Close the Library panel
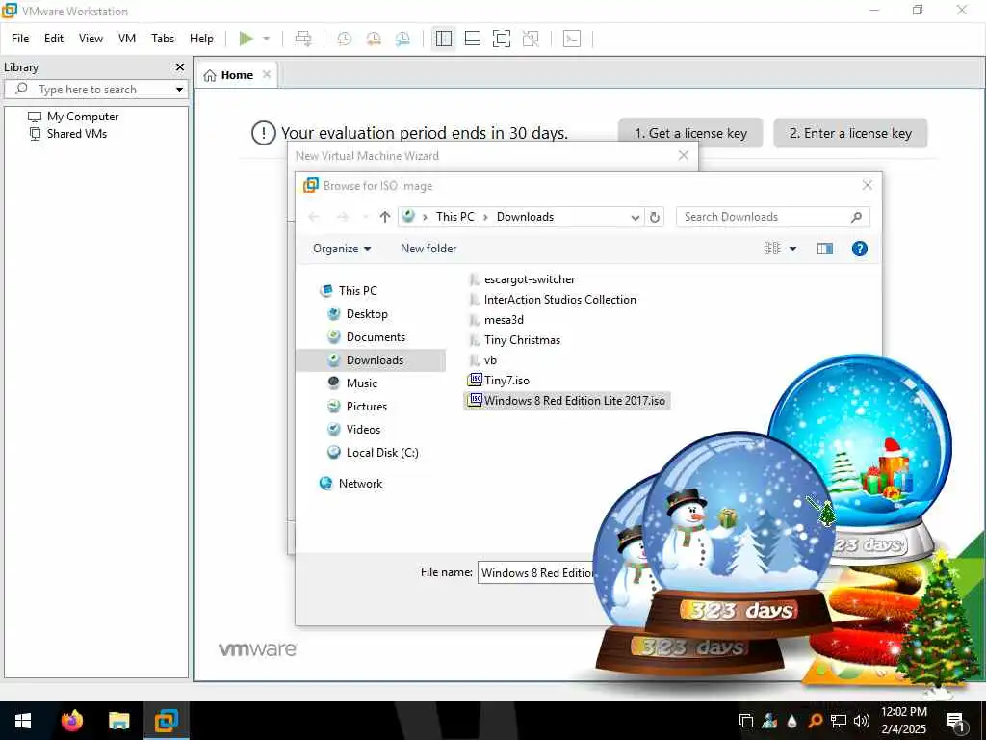 [180, 66]
